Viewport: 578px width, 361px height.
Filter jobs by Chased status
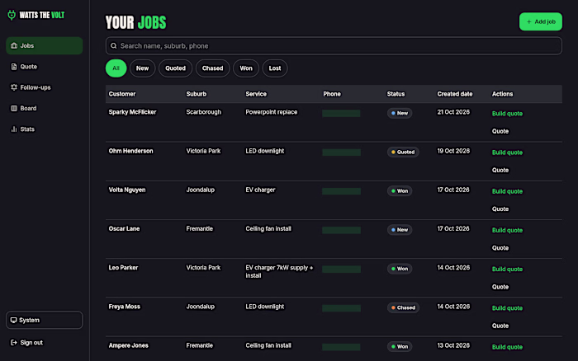(x=213, y=68)
